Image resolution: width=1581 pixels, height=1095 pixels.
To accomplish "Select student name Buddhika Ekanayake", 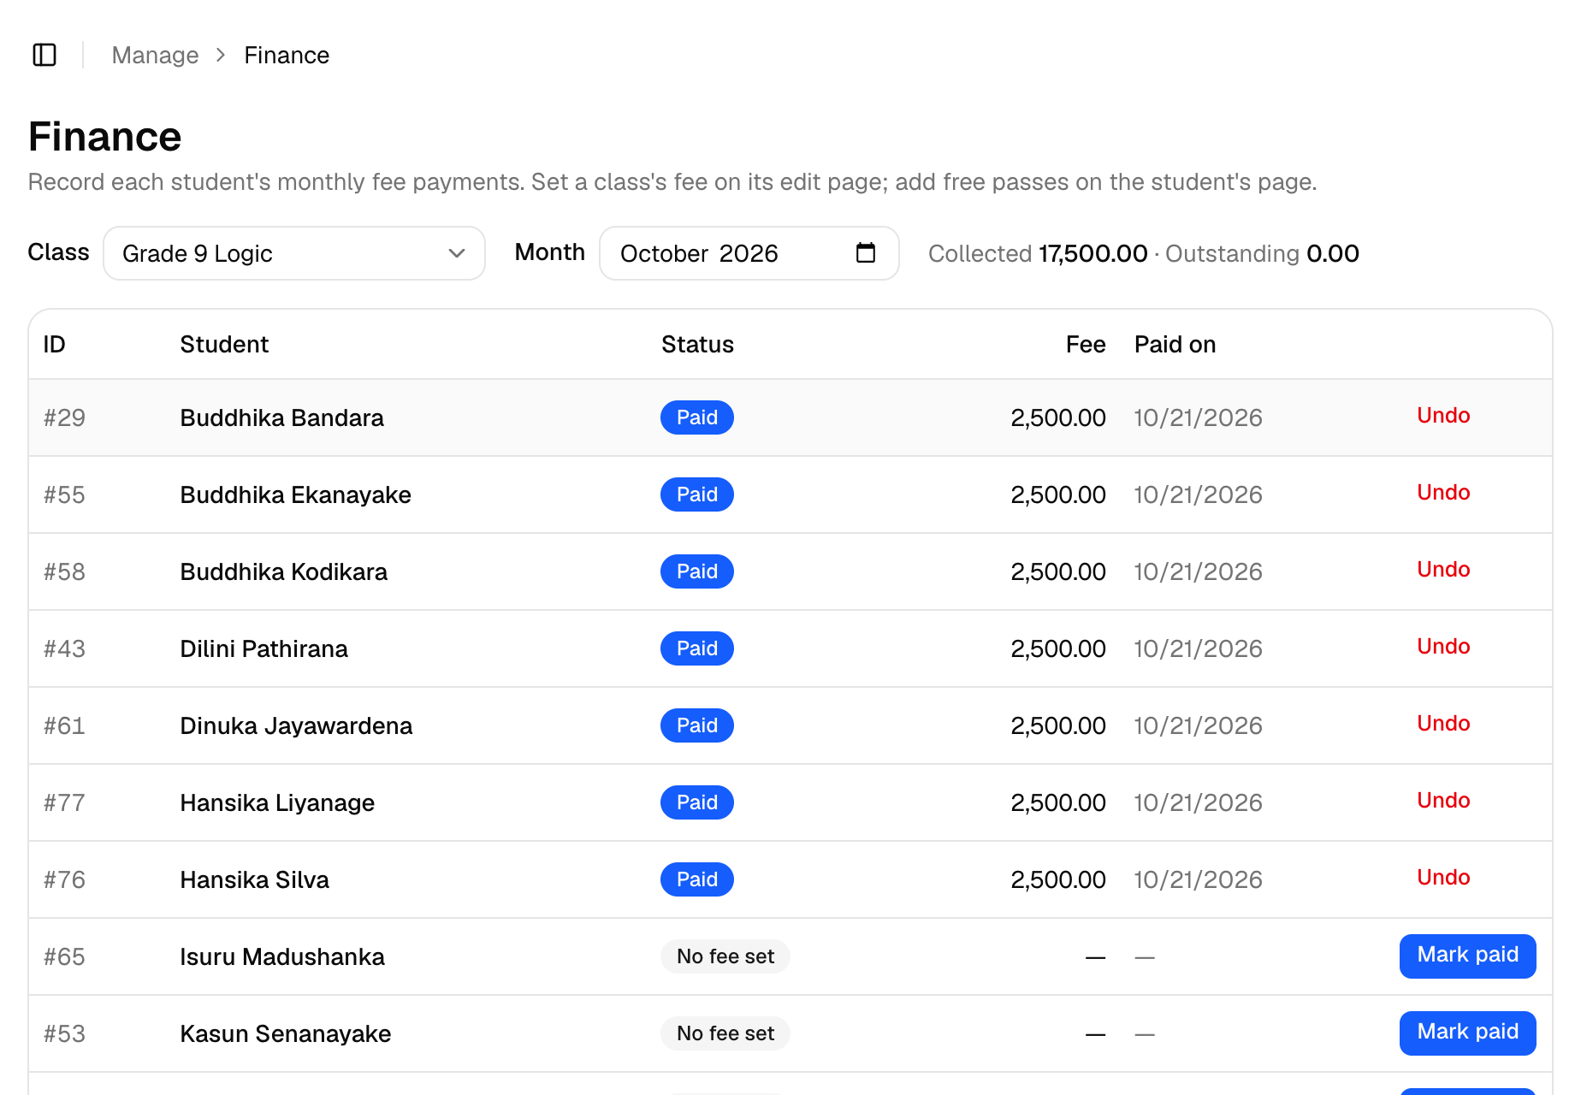I will point(296,494).
